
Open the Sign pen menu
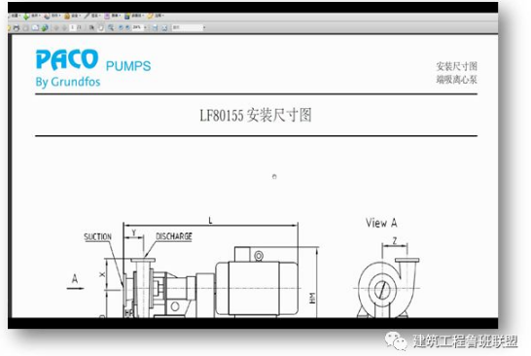92,16
